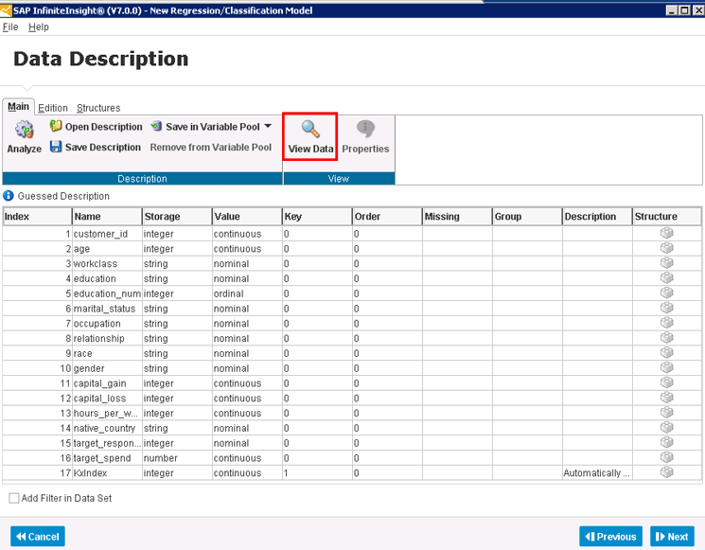Open structure icon for race row
Image resolution: width=705 pixels, height=550 pixels.
[x=666, y=352]
